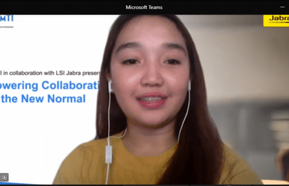Click the word 'Jabra' in the slide subtitle
This screenshot has width=289, height=186.
pyautogui.click(x=73, y=73)
